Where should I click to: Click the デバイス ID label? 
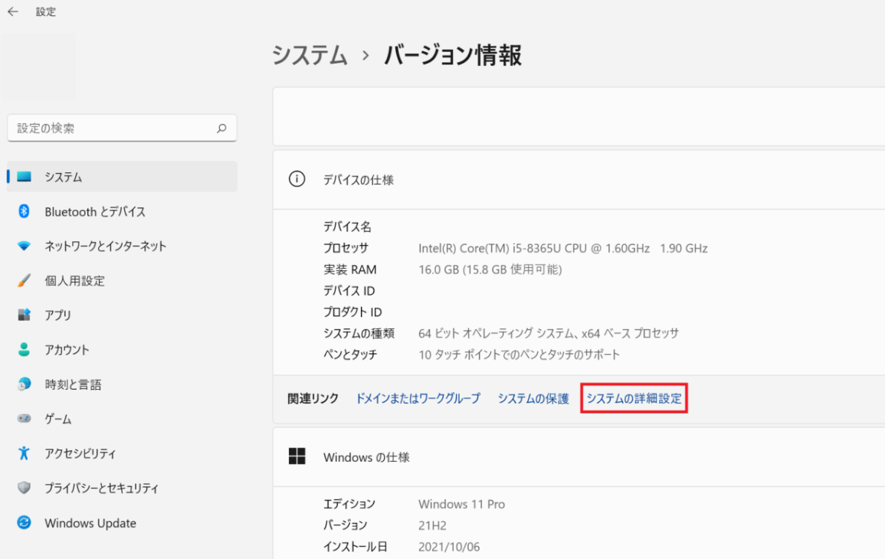tap(349, 291)
